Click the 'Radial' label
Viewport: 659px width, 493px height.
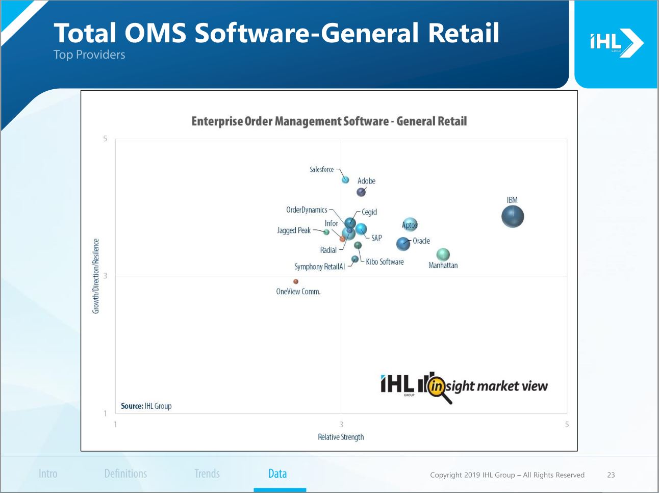click(328, 250)
